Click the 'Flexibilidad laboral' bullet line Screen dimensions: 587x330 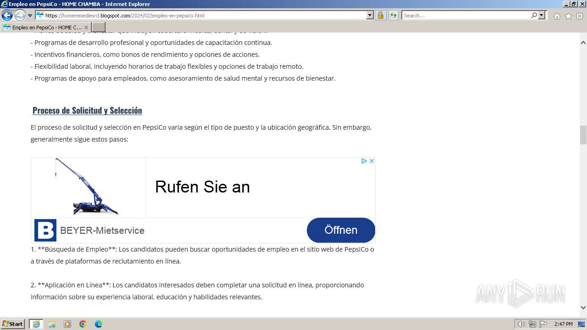167,66
